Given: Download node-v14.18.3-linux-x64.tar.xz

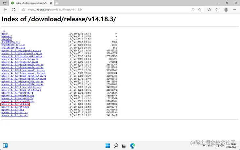Looking at the screenshot, I should click(21, 90).
